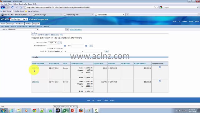The height and width of the screenshot is (113, 200).
Task: Open the File menu
Action: coord(2,4)
